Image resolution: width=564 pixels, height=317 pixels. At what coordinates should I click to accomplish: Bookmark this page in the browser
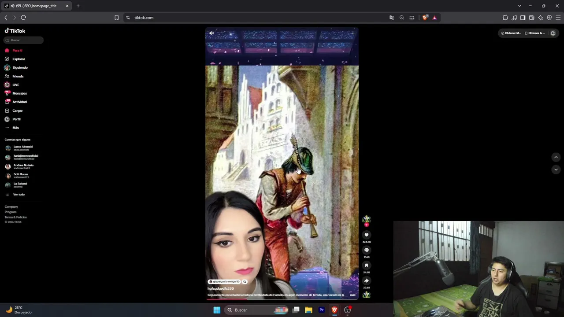[x=116, y=18]
